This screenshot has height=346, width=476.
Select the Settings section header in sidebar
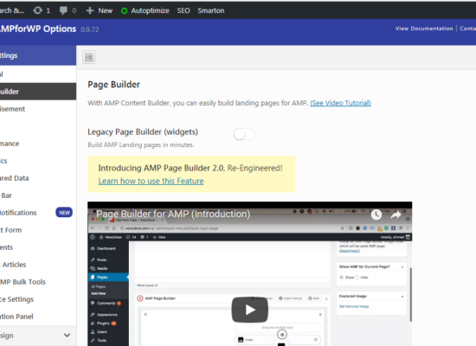[38, 55]
